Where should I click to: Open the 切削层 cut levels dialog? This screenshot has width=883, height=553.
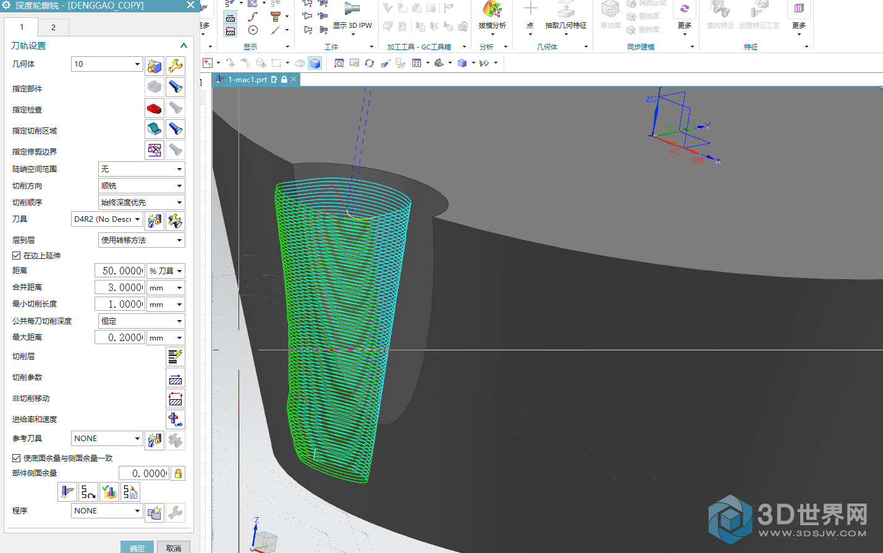tap(175, 357)
